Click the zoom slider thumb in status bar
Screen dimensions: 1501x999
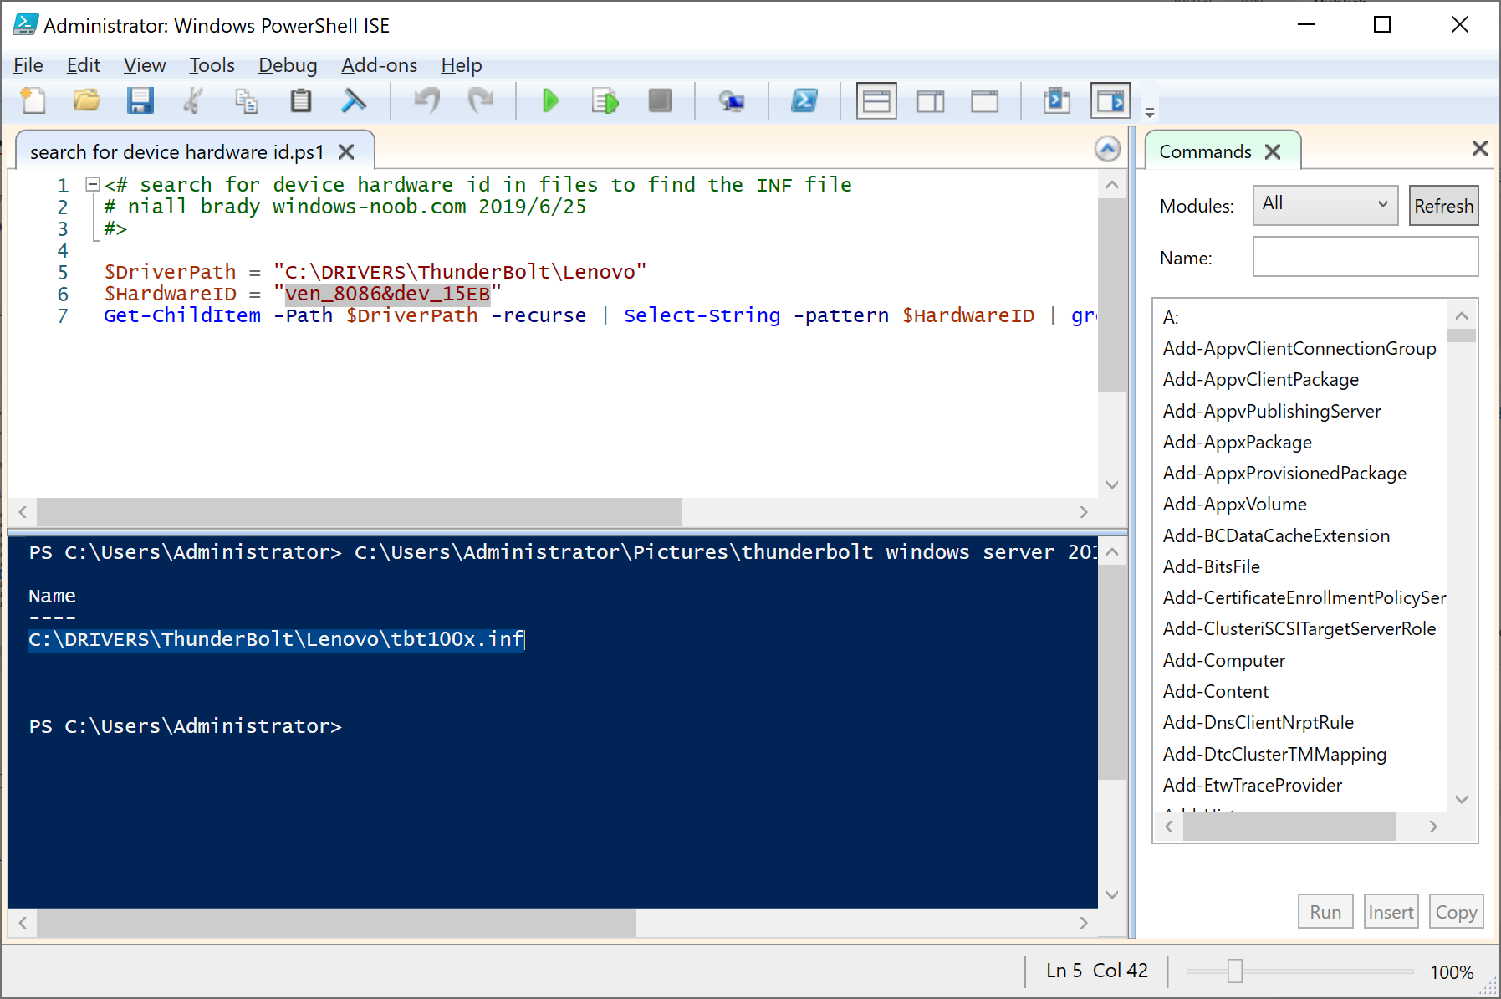(1235, 971)
